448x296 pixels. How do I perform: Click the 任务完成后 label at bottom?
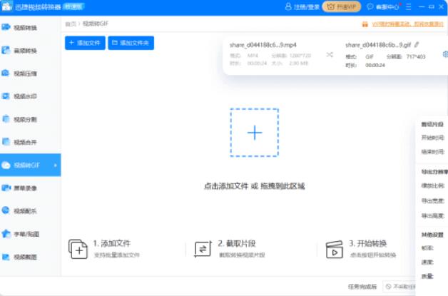coord(362,286)
